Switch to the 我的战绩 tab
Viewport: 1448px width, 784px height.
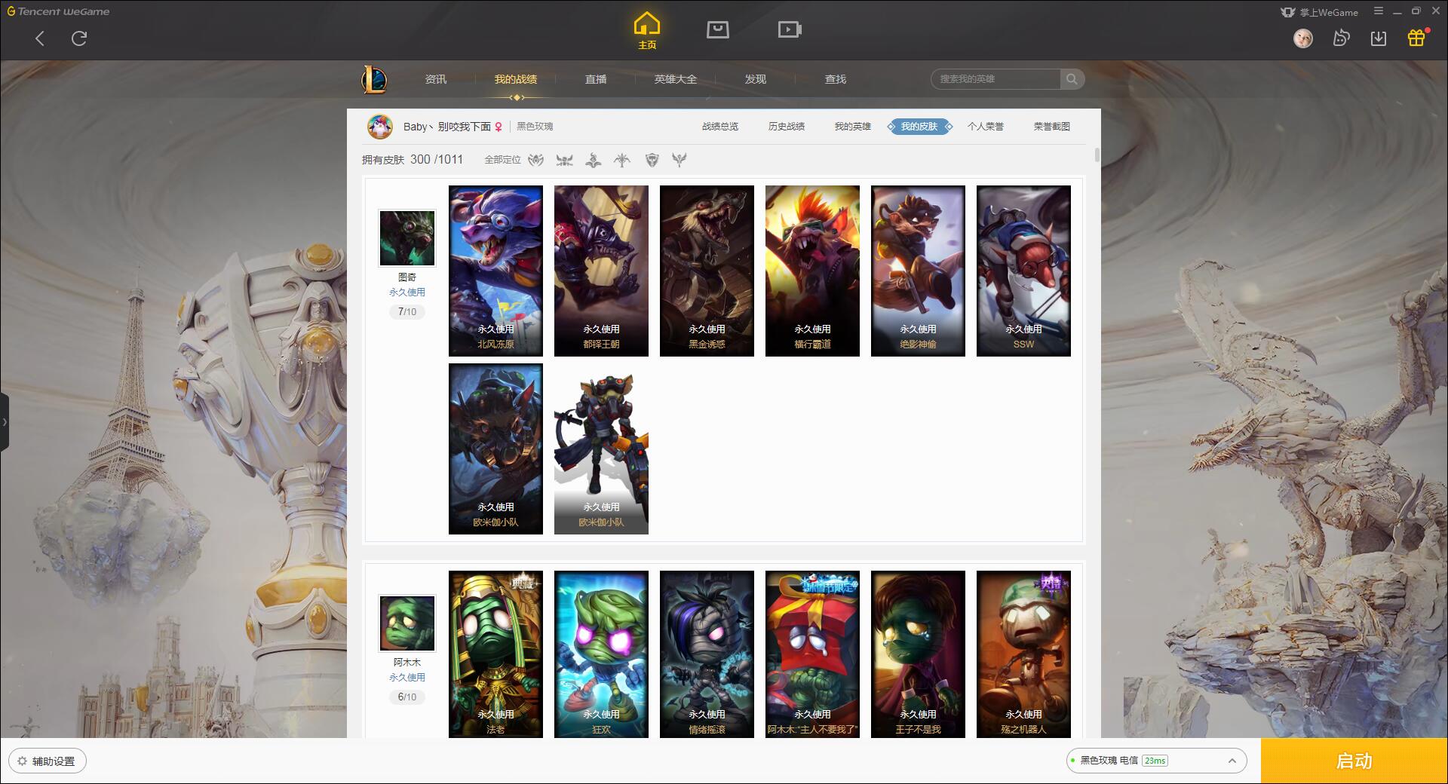[516, 79]
